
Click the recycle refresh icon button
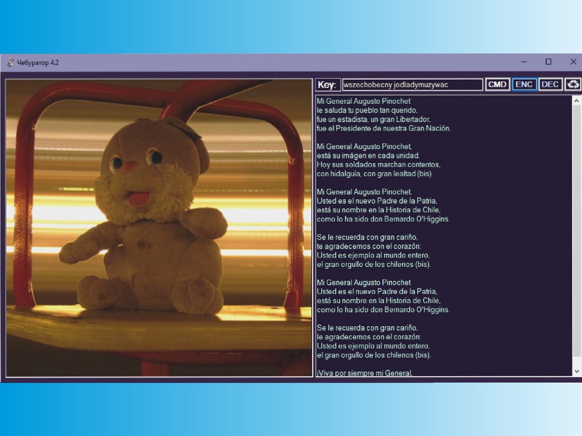click(573, 84)
